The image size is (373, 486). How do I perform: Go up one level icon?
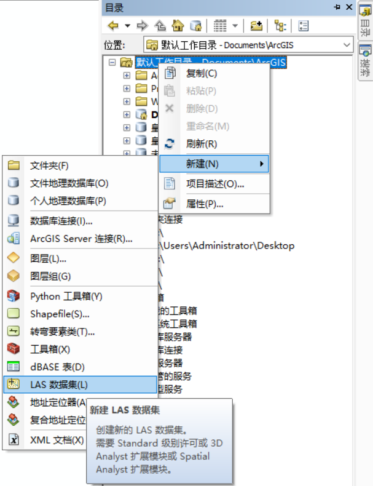click(x=160, y=25)
